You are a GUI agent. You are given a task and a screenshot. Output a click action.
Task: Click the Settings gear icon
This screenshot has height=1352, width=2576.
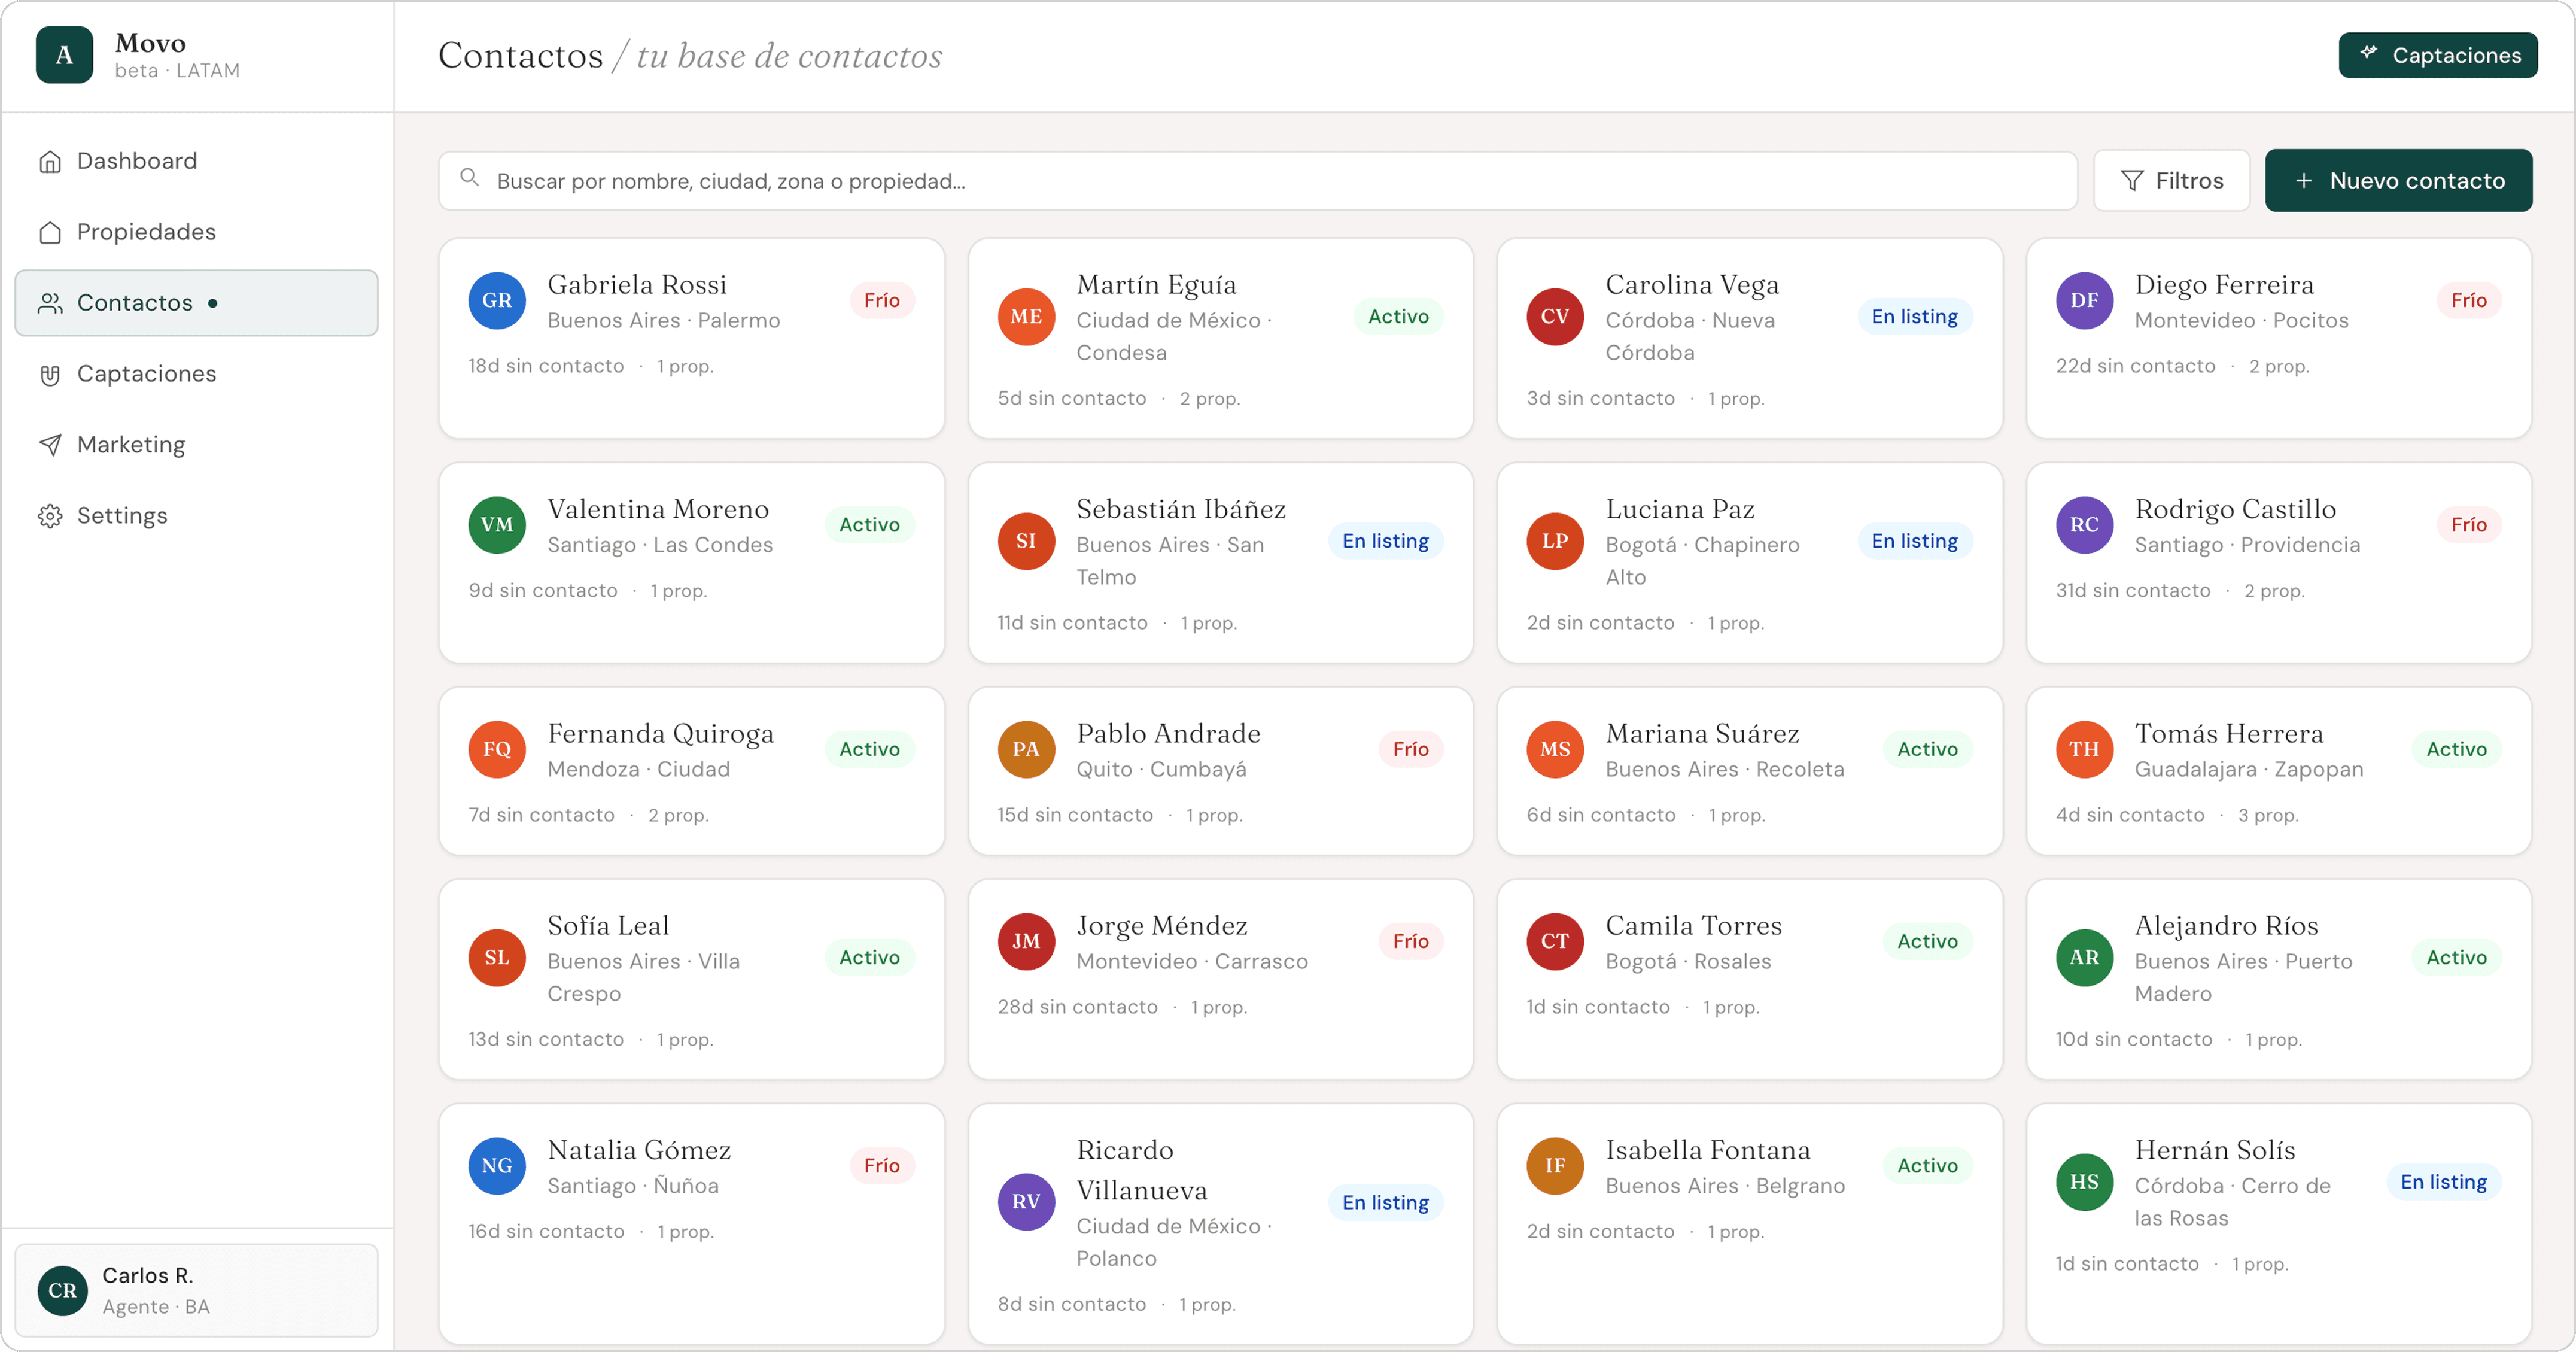(x=50, y=516)
